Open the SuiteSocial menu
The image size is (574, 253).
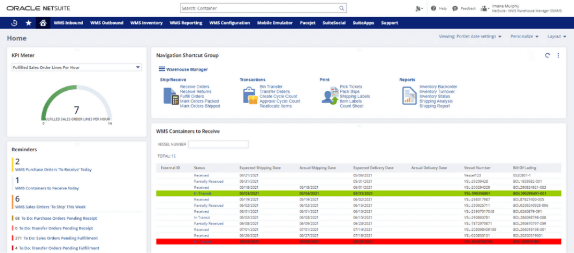[334, 23]
